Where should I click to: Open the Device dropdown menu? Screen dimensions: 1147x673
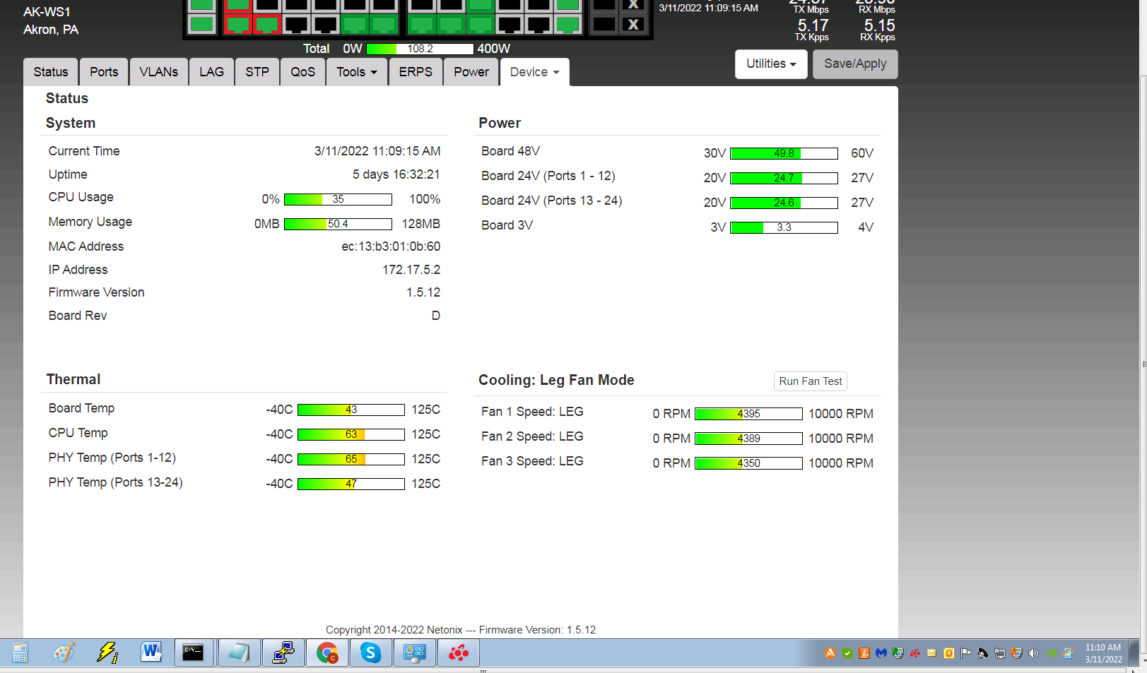(534, 72)
